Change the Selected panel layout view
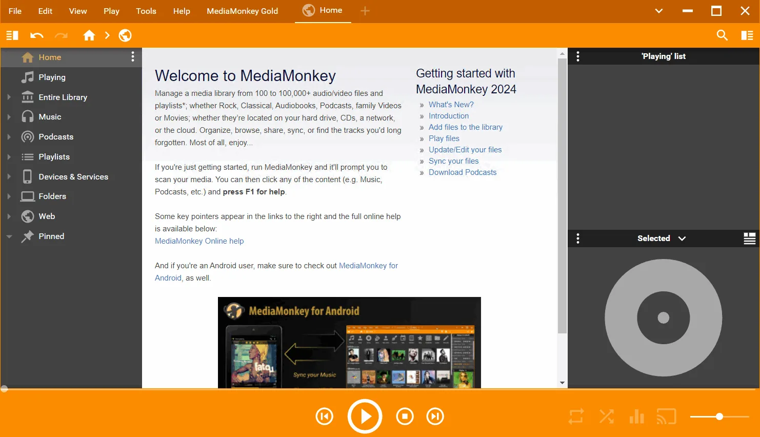 point(750,239)
